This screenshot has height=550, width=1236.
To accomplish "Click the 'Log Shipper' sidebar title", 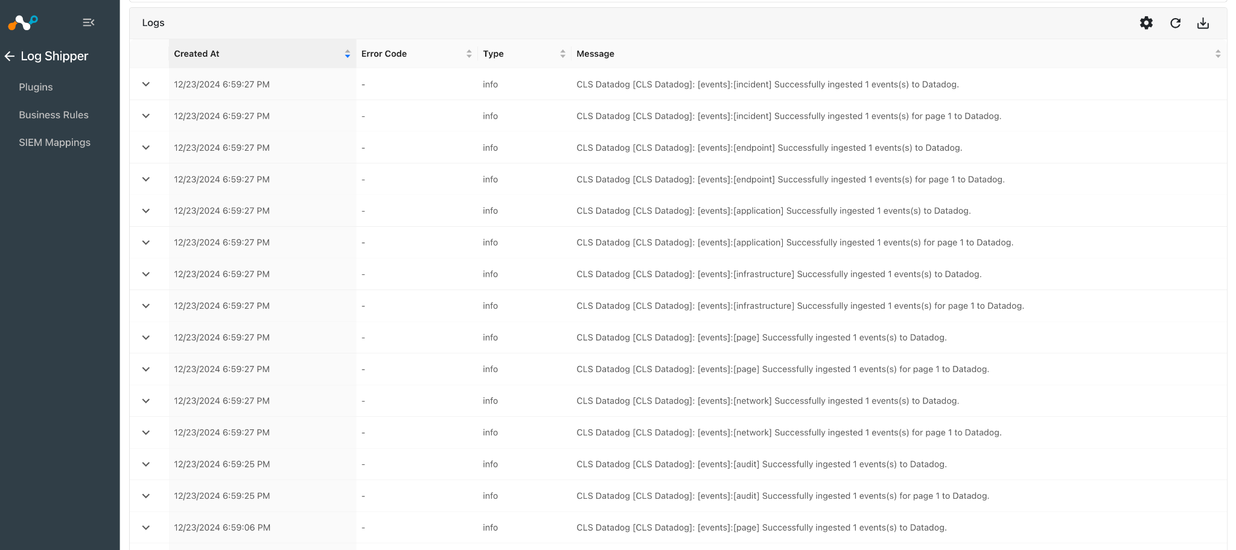I will click(x=54, y=56).
